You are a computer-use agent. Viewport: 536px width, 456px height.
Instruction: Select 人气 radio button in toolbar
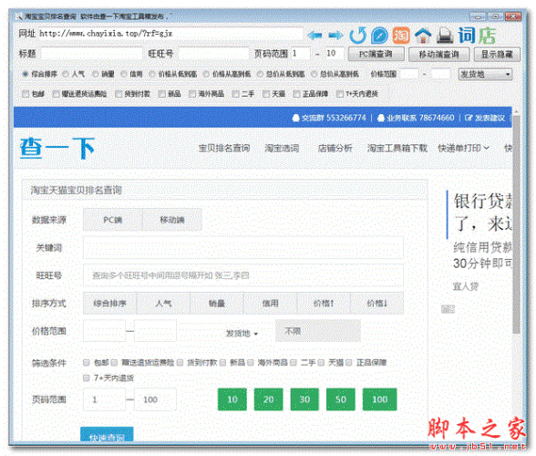(x=66, y=74)
